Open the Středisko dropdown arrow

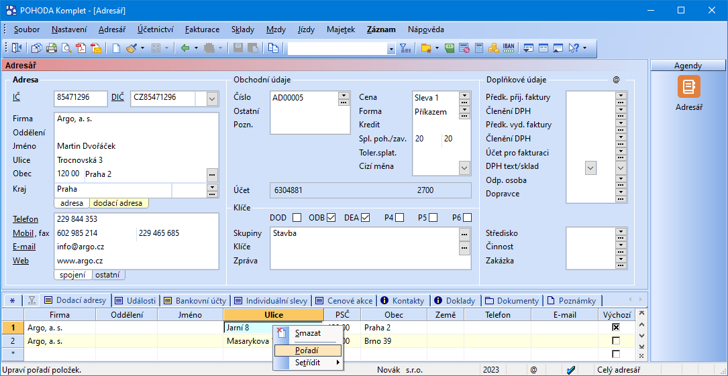point(620,231)
